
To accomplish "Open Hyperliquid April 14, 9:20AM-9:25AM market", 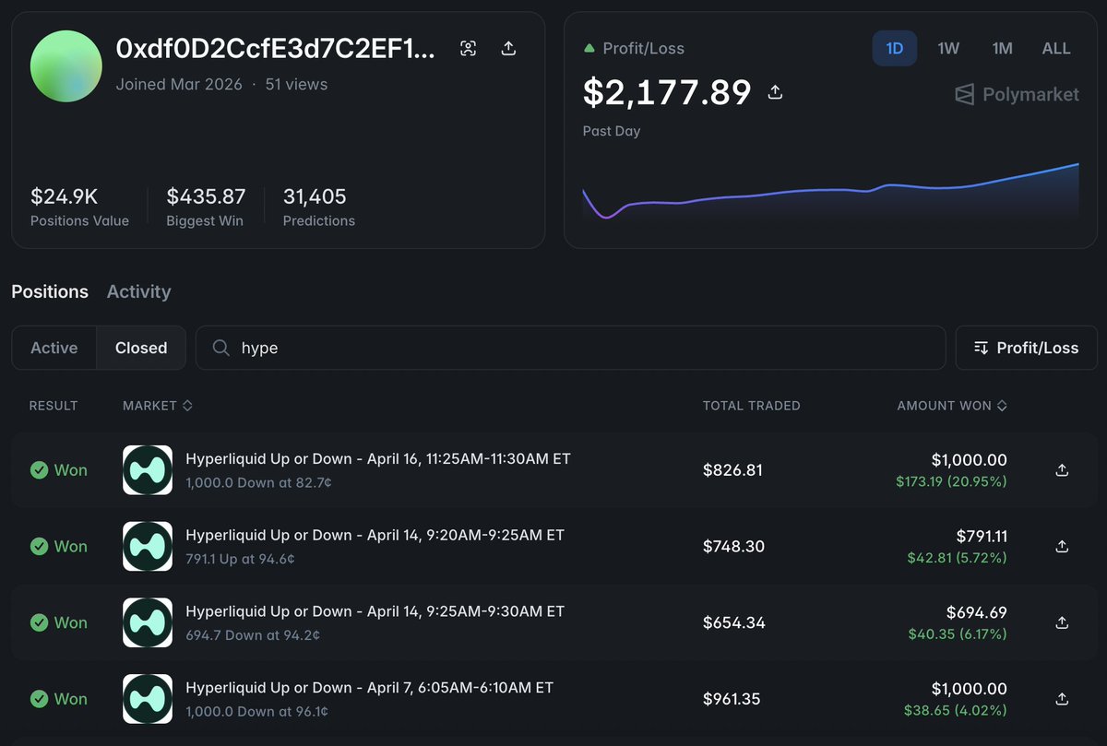I will tap(375, 535).
